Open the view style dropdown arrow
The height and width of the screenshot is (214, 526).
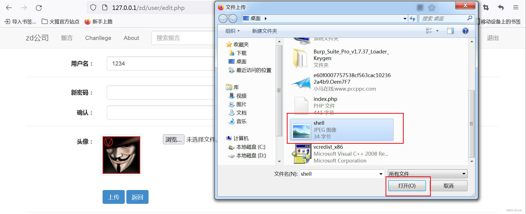(x=437, y=31)
